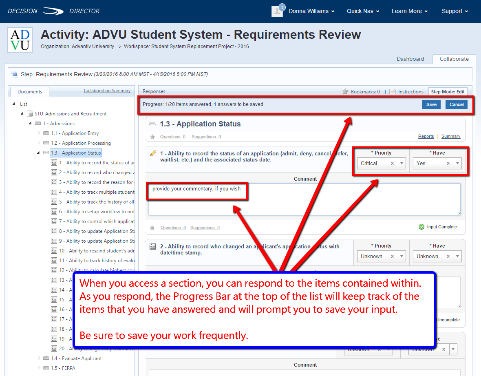Open Have dropdown arrow for item 2
Image resolution: width=481 pixels, height=376 pixels.
458,256
